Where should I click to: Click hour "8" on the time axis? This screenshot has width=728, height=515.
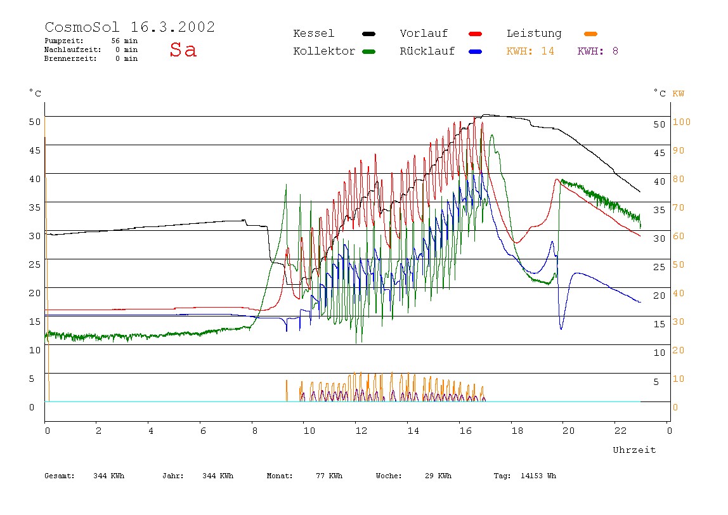pos(254,431)
